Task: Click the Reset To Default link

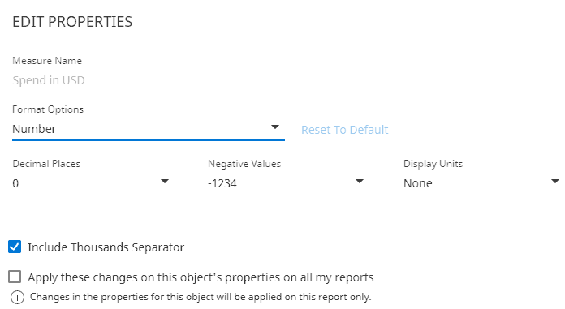Action: (x=345, y=130)
